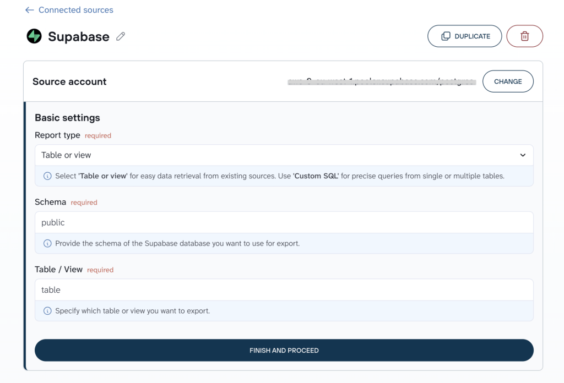This screenshot has height=383, width=564.
Task: Click 'Specify which table or view' hint text
Action: tap(132, 311)
